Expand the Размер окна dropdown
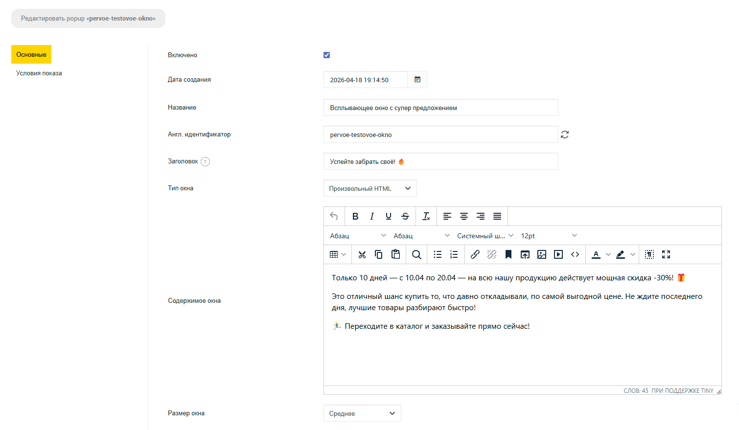739x430 pixels. [x=362, y=413]
